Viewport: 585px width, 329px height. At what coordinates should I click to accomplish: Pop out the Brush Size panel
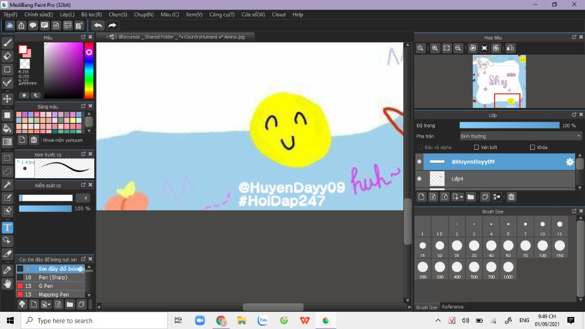(574, 211)
